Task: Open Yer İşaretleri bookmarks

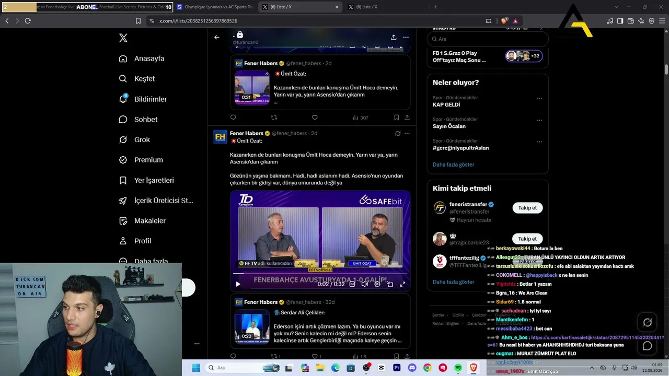Action: [146, 180]
